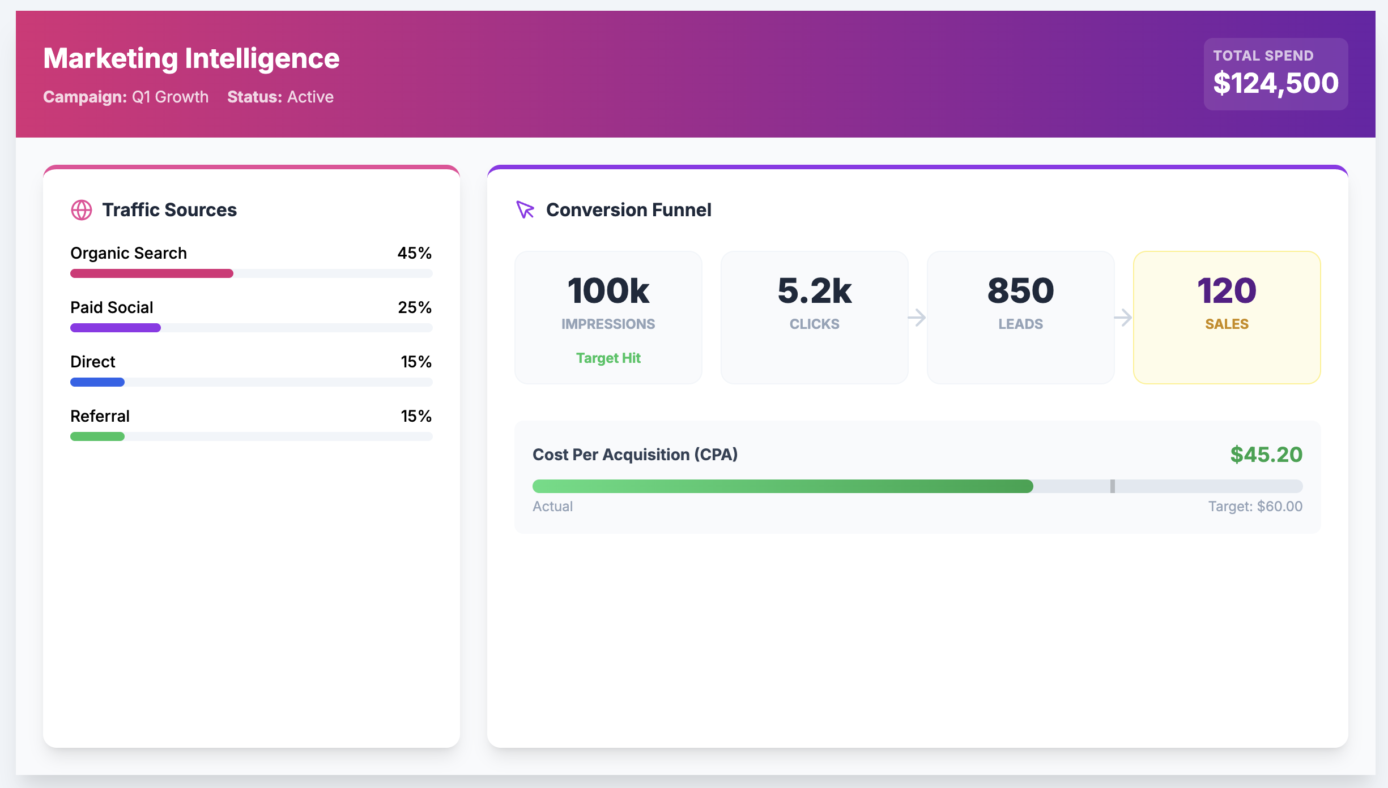Open the highlighted 120 Sales card

coord(1227,317)
